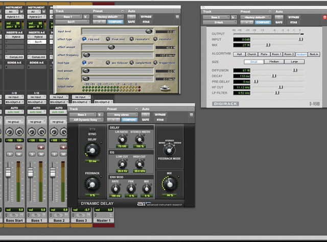This screenshot has height=242, width=327.
Task: Select ring mod effect type
Action: 84,39
